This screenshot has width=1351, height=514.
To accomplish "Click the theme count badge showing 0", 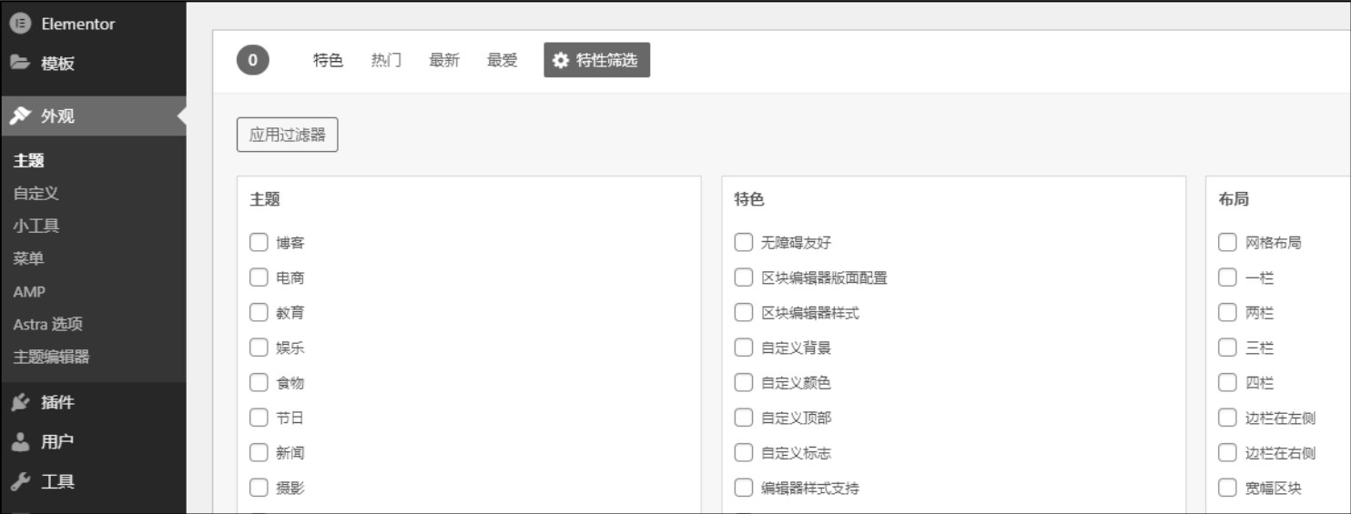I will [252, 61].
